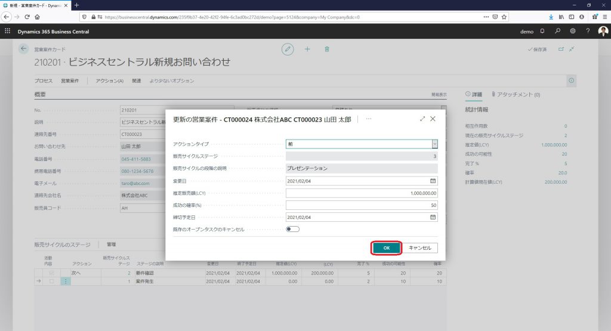Go back using the round arrow button

pos(24,50)
